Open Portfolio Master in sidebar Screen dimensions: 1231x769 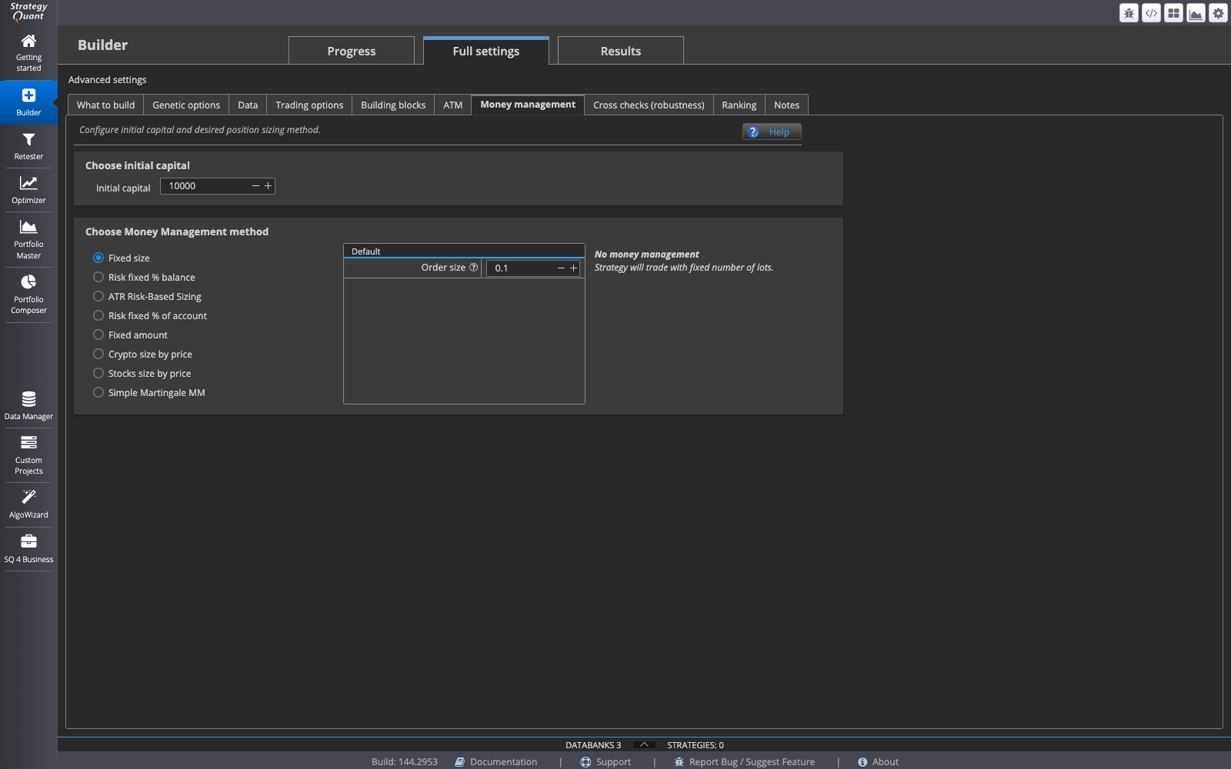click(28, 238)
